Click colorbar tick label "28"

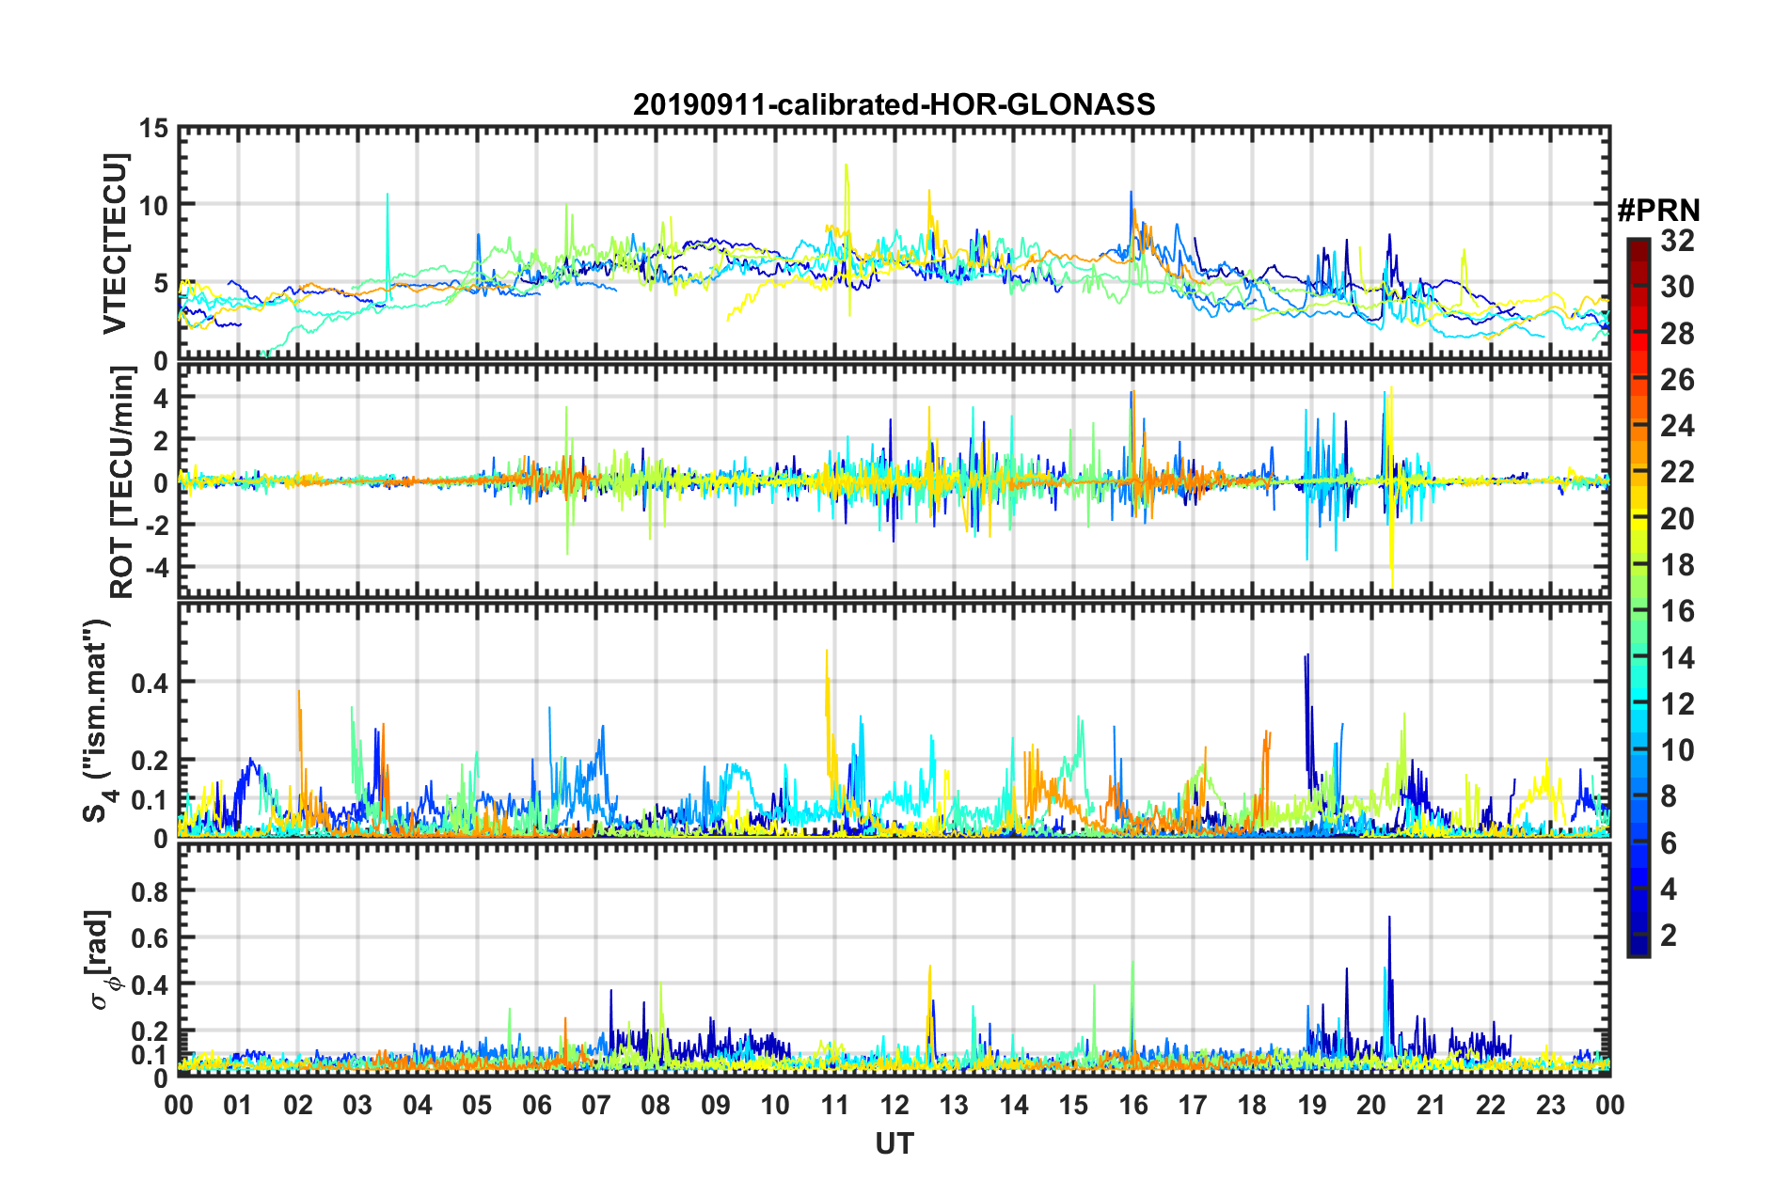[1677, 334]
